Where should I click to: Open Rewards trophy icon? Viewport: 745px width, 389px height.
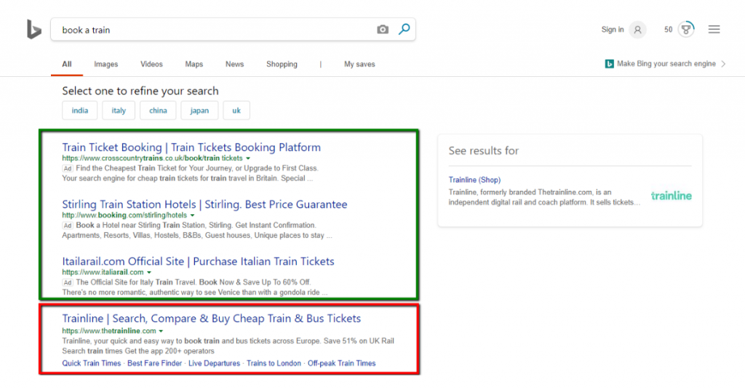coord(686,29)
